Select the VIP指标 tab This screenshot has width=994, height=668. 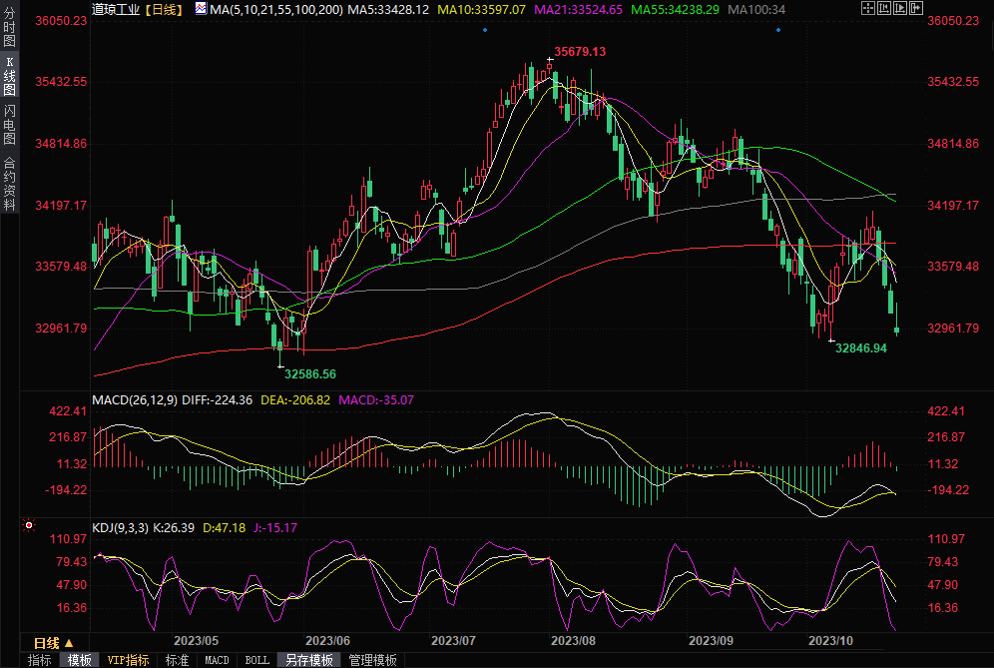129,660
